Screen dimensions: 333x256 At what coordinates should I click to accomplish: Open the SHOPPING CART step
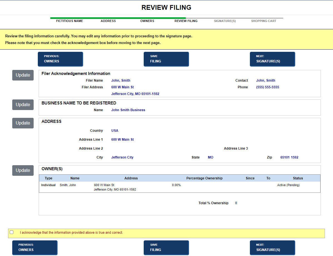pyautogui.click(x=264, y=21)
